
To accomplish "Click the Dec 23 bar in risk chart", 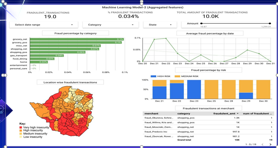I will point(194,89).
